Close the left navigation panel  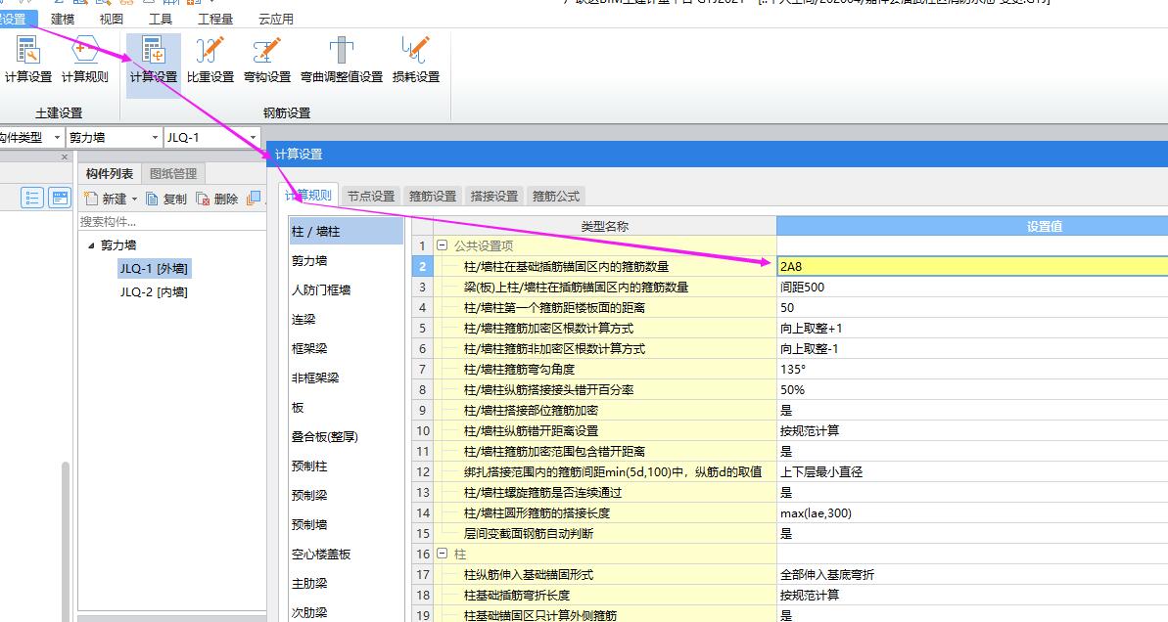coord(64,157)
